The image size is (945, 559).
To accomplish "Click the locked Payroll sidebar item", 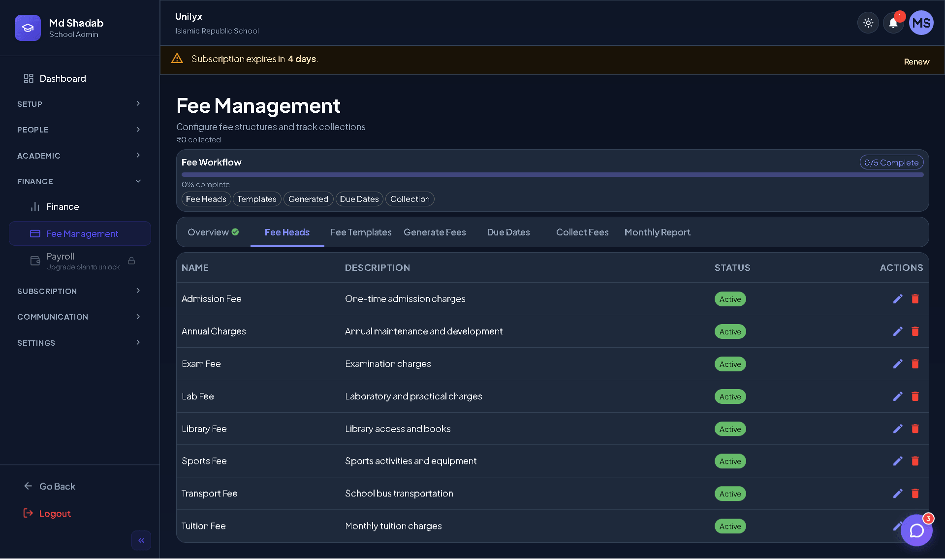I will (80, 261).
